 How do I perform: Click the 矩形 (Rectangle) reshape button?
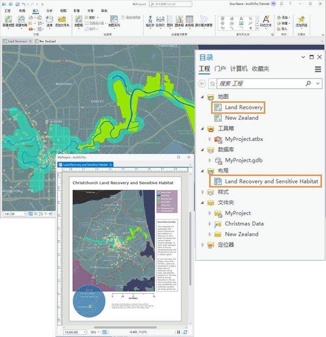point(92,18)
